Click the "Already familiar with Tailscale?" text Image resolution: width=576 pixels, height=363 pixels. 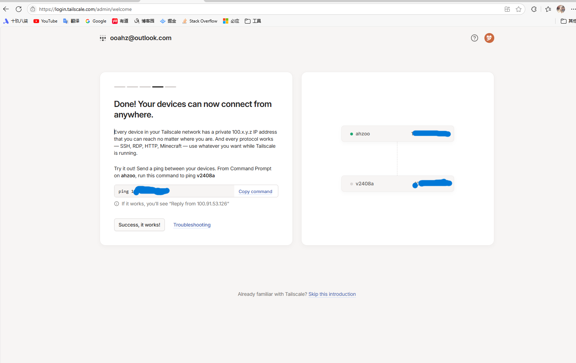pos(272,294)
